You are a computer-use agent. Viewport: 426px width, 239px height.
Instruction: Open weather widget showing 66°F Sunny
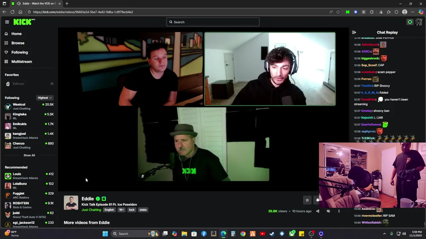[11, 234]
